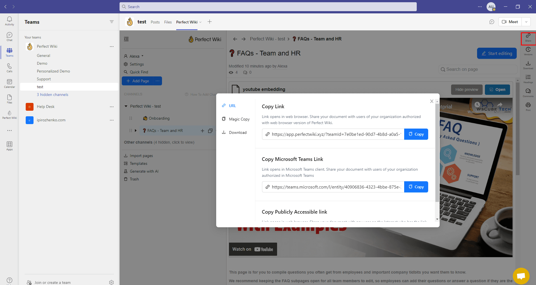Open Files in the left rail

click(x=9, y=99)
